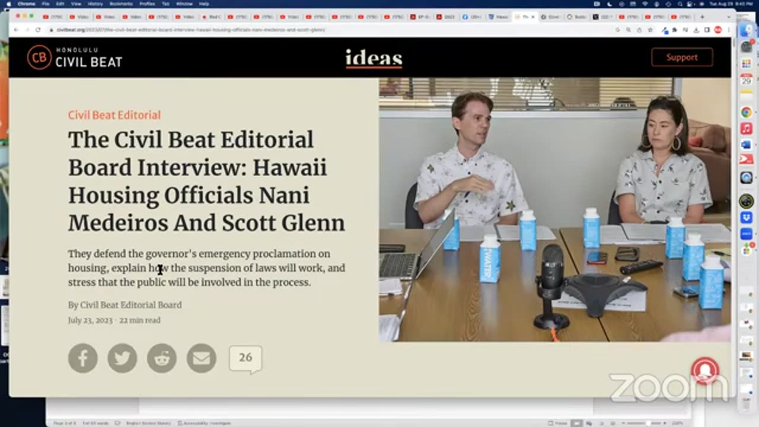Open Dropbox icon in the Dock
759x427 pixels.
click(746, 218)
